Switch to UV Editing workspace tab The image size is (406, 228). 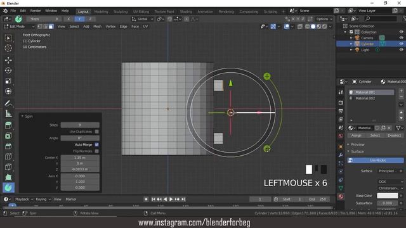(141, 11)
